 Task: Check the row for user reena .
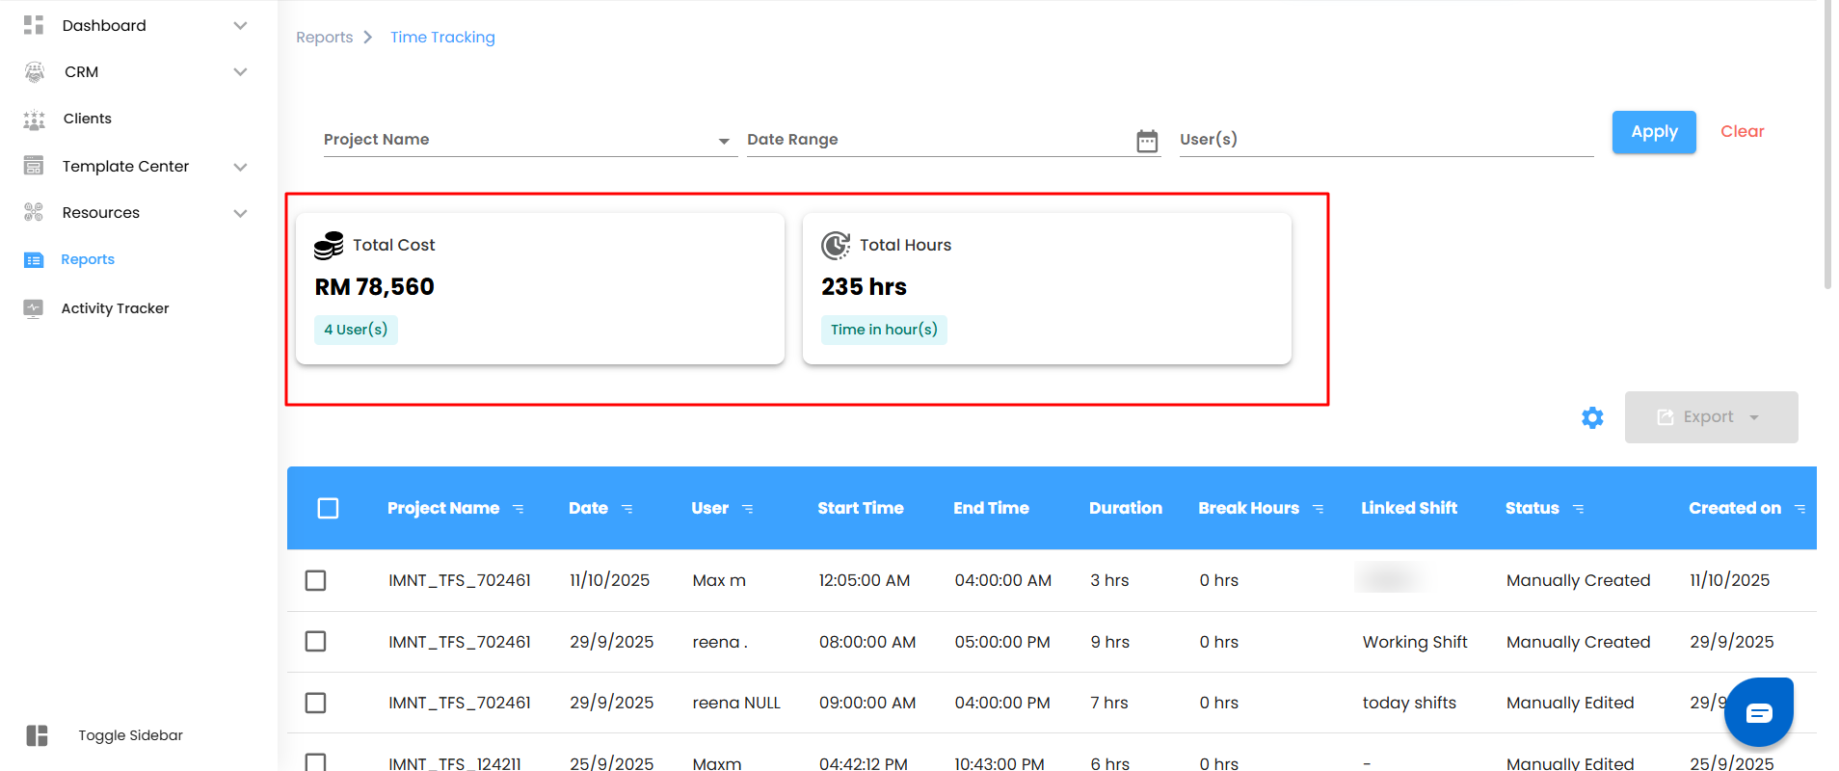(315, 641)
